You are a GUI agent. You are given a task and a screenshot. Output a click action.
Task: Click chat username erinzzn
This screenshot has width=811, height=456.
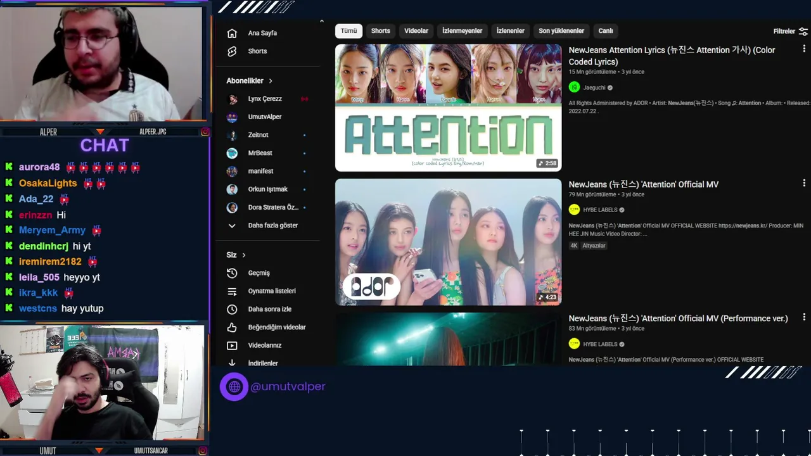pyautogui.click(x=35, y=215)
